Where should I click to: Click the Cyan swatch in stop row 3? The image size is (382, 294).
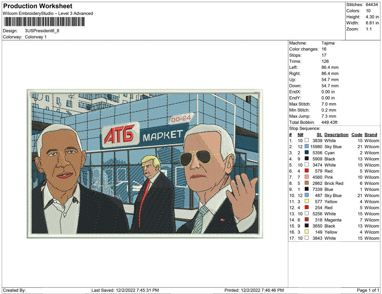(307, 152)
